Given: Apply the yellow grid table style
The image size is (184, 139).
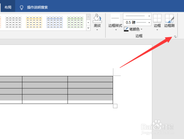Looking at the screenshot, I should click(34, 22).
